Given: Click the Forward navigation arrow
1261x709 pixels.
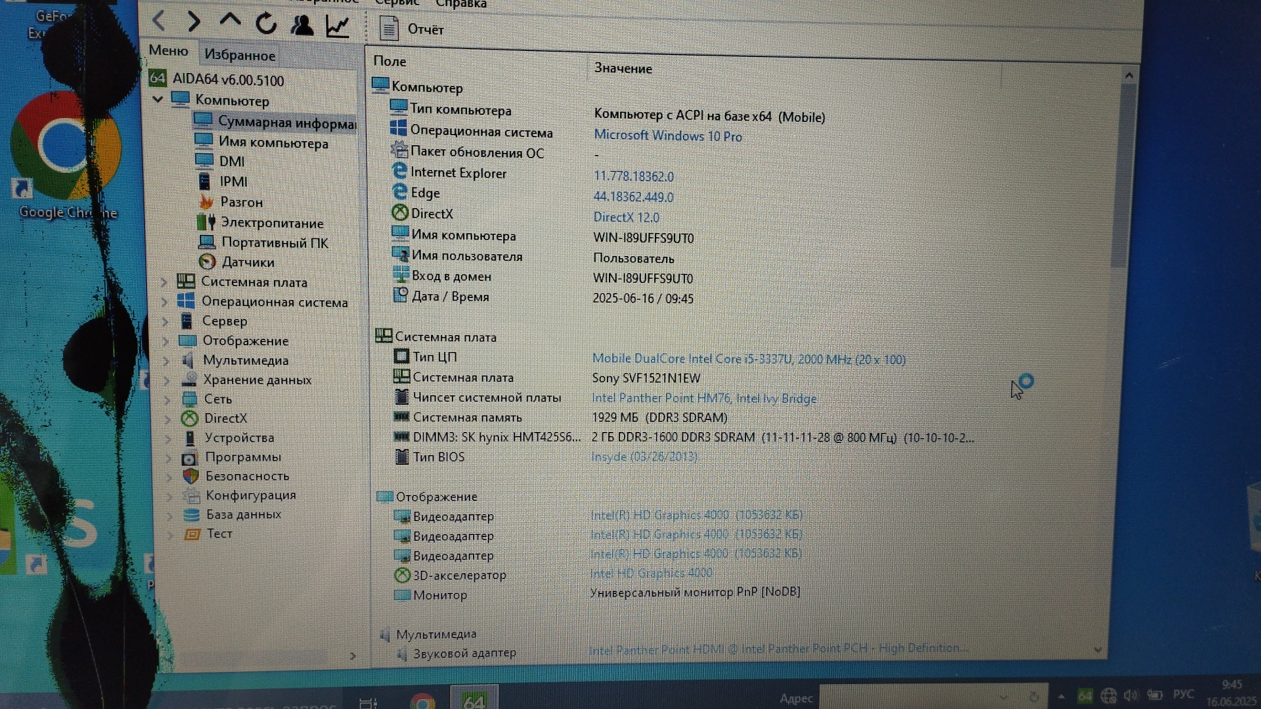Looking at the screenshot, I should coord(194,22).
